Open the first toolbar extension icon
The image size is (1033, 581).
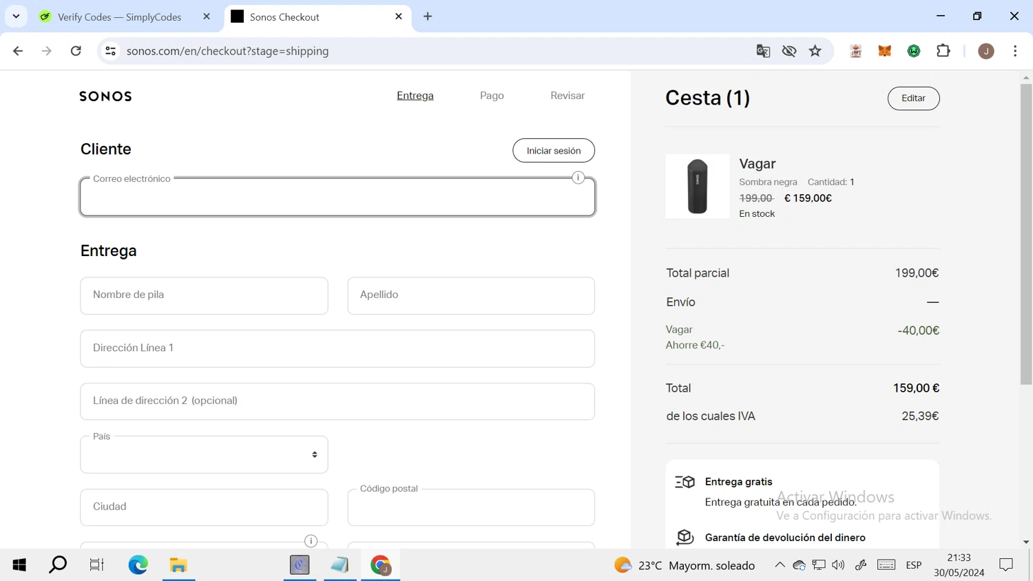(856, 51)
